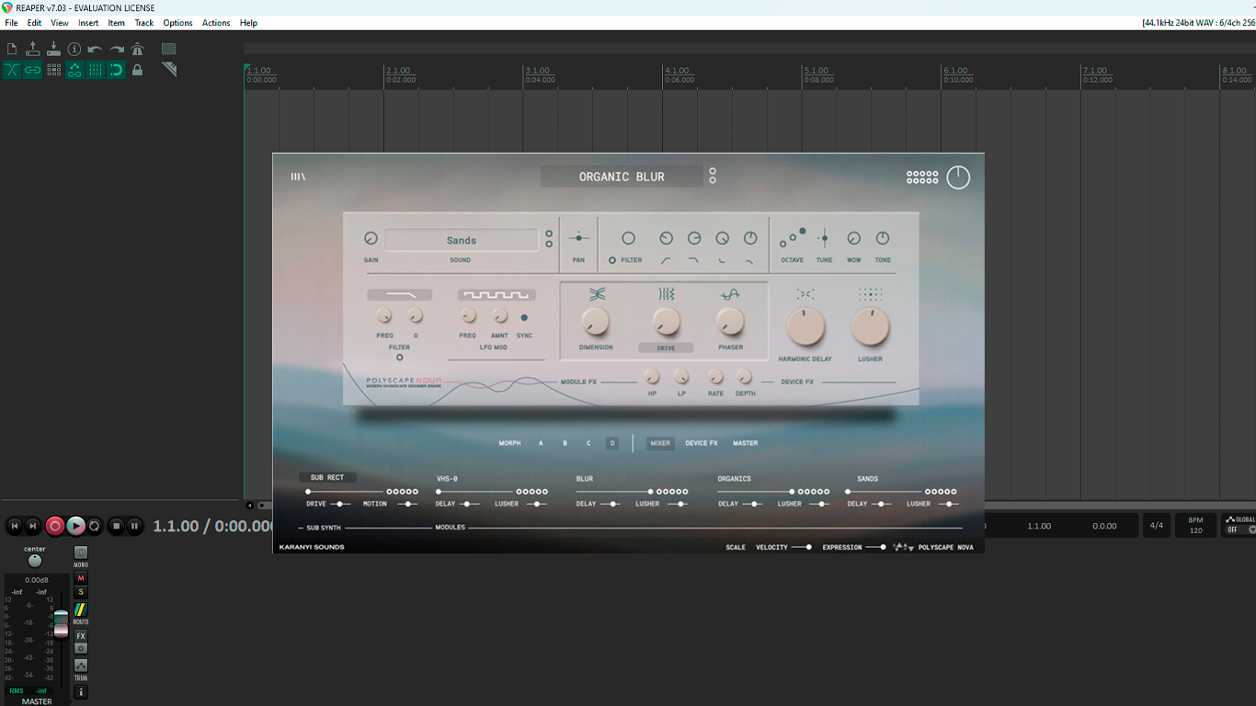
Task: Click the save project icon
Action: coord(53,49)
